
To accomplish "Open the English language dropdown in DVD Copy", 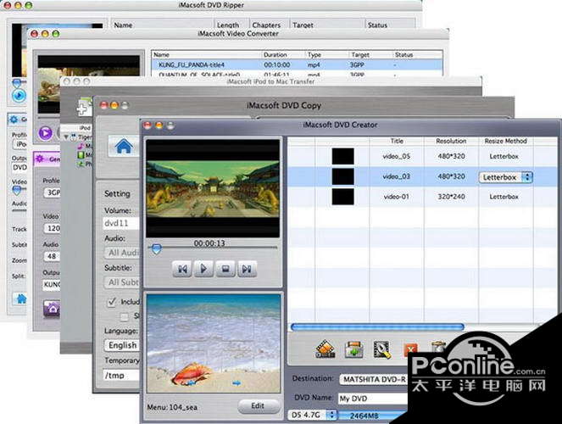I will coord(122,345).
